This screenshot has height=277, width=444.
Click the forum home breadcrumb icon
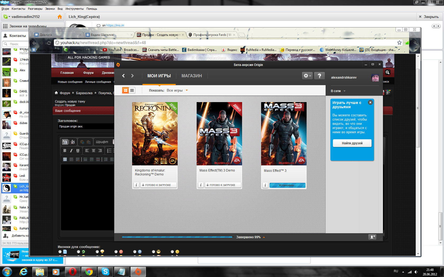(x=56, y=93)
